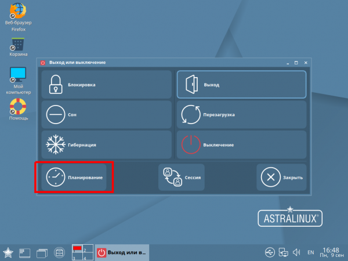Open Планирование scheduling clock button
This screenshot has height=261, width=348.
coord(74,177)
